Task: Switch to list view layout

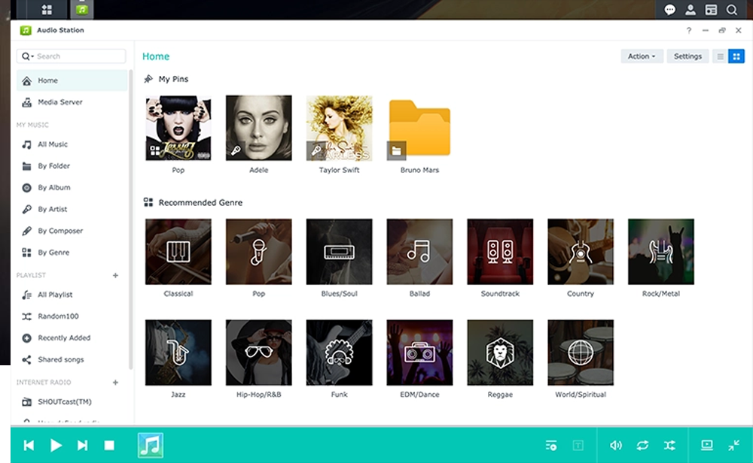Action: (x=721, y=56)
